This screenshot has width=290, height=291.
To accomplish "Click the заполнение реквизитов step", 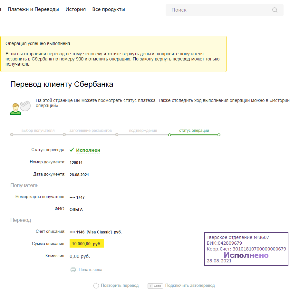I will pyautogui.click(x=91, y=131).
